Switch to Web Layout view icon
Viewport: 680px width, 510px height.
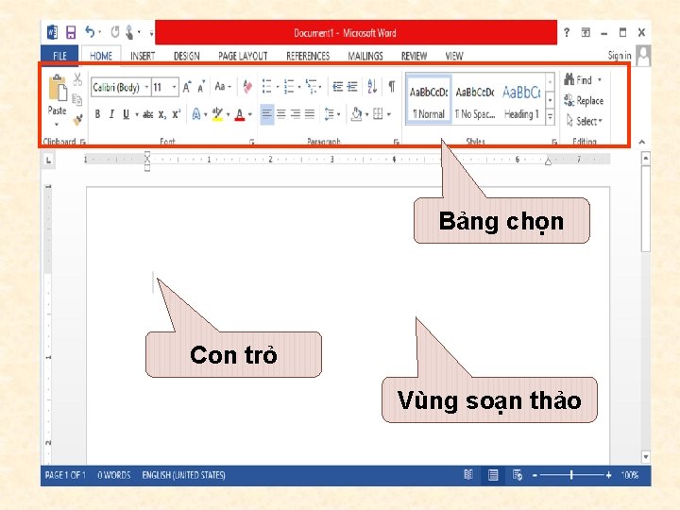click(517, 475)
